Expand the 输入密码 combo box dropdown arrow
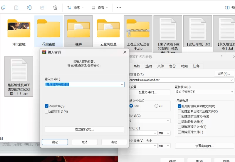 [x=122, y=84]
